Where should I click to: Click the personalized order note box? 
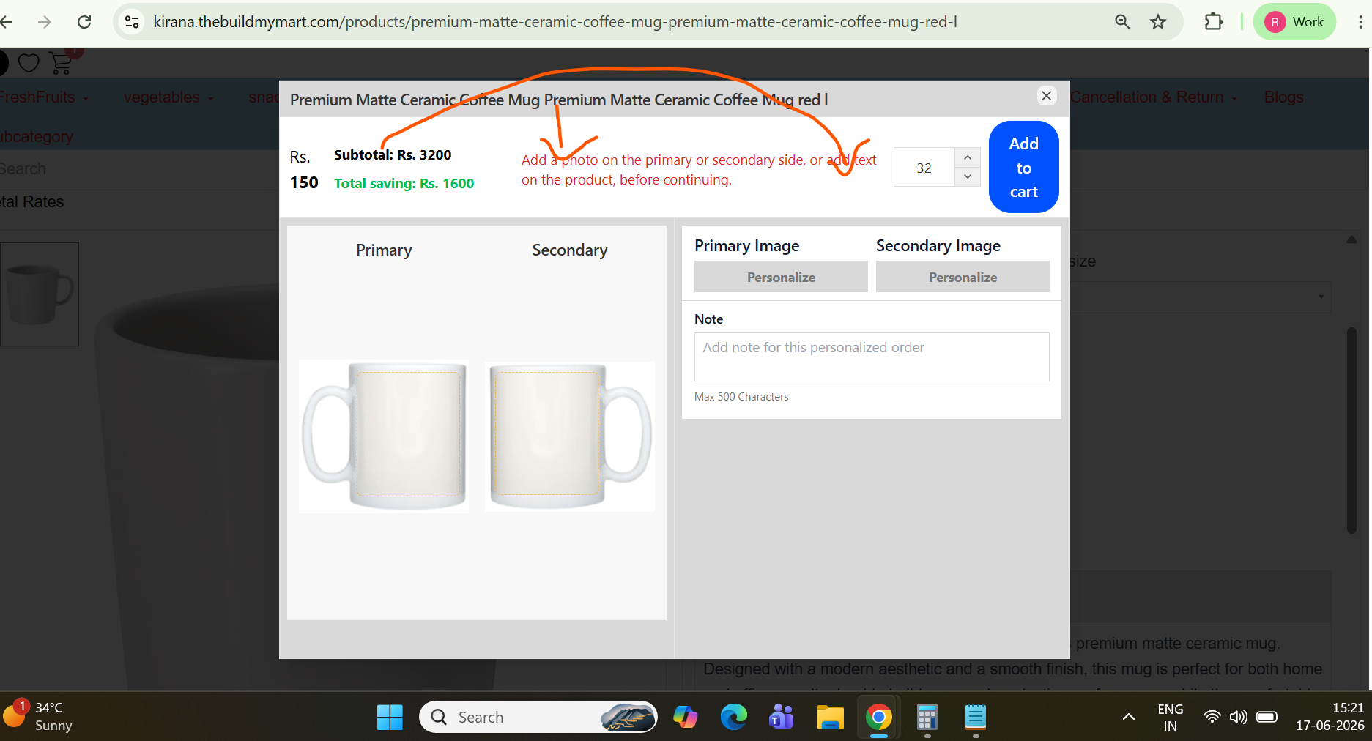coord(872,357)
